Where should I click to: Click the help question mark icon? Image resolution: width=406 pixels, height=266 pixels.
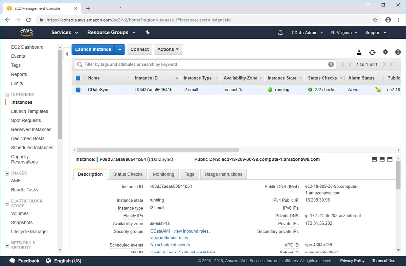coord(398,52)
